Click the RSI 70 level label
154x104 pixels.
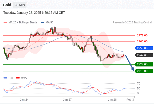pyautogui.click(x=139, y=83)
